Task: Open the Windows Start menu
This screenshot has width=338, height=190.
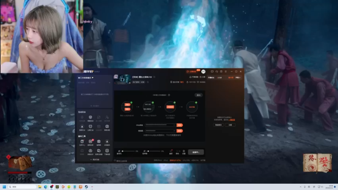Action: (4, 187)
